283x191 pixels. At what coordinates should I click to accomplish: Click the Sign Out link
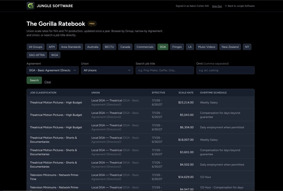pos(217,6)
